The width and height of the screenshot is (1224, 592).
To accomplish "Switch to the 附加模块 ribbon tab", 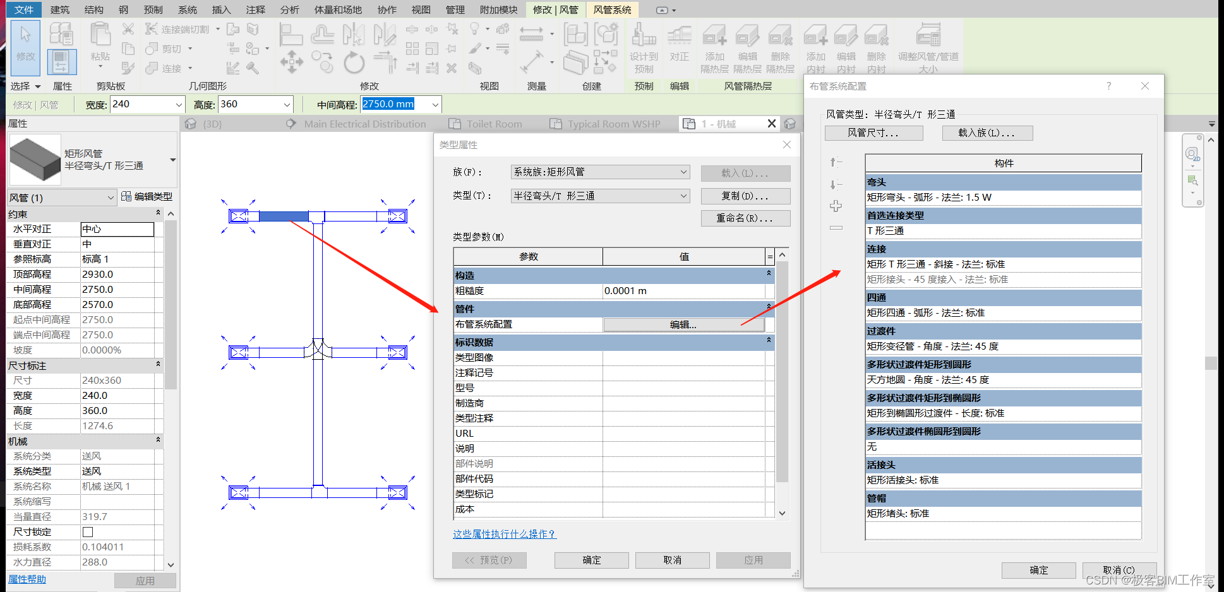I will tap(499, 9).
